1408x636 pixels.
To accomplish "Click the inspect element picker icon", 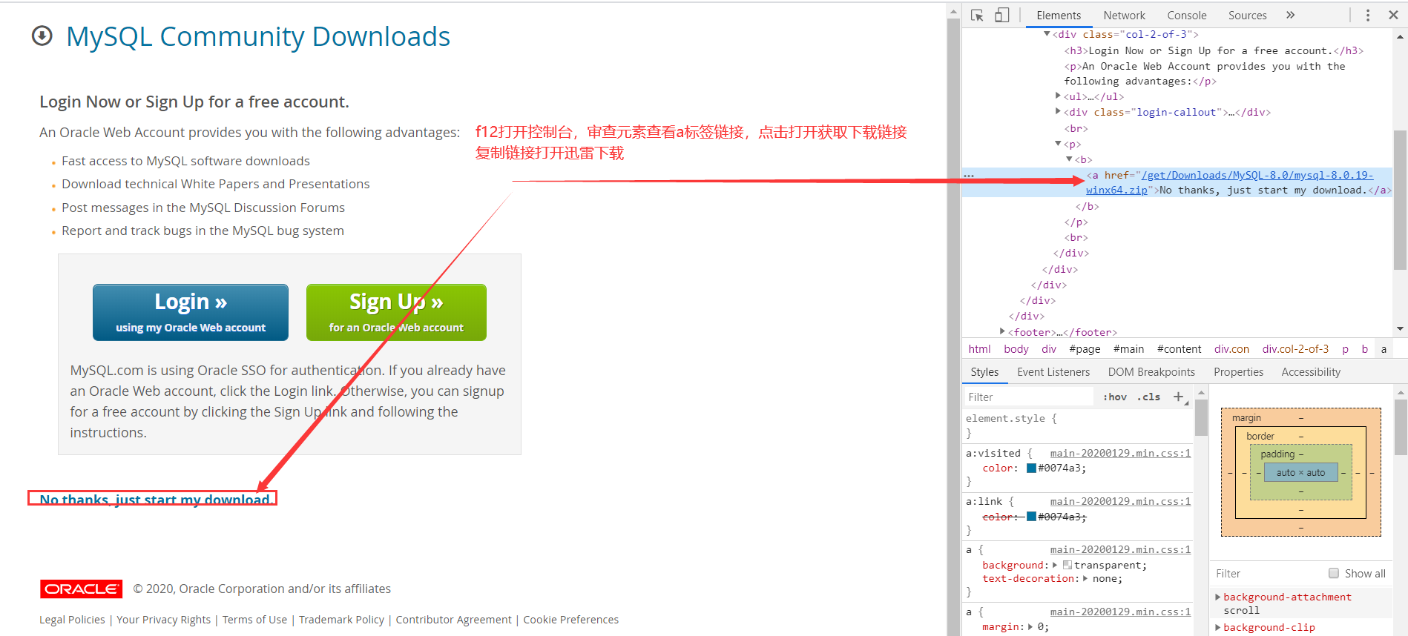I will (x=977, y=15).
